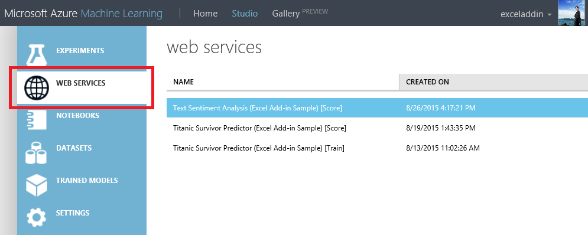Open Titanic Survivor Predictor [Score] service

click(259, 128)
